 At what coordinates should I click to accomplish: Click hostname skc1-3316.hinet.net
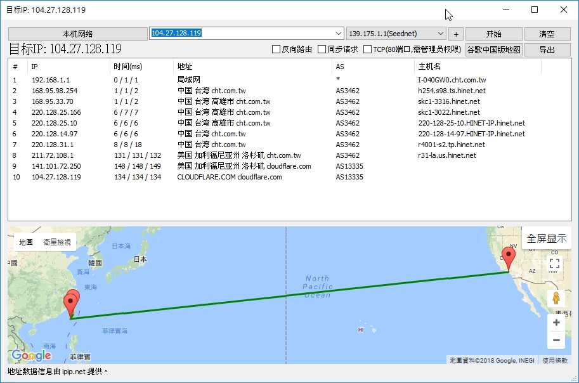pos(449,101)
